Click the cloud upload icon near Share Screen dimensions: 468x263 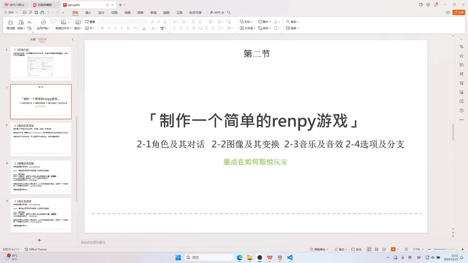448,12
